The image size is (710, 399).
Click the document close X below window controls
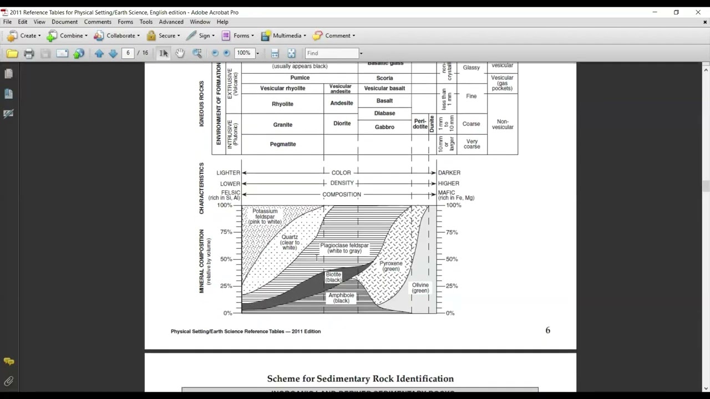705,22
